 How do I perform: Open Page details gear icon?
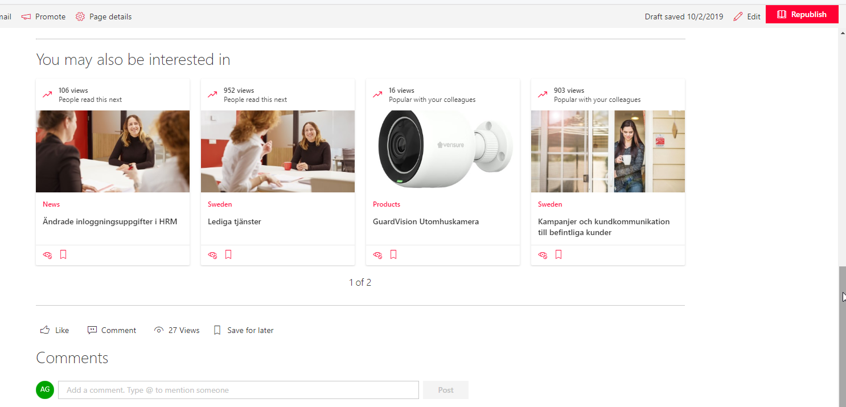coord(80,17)
